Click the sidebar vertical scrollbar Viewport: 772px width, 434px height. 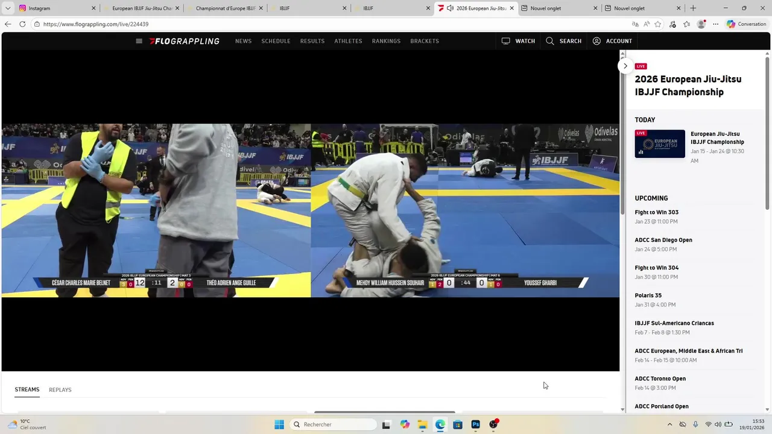(767, 133)
